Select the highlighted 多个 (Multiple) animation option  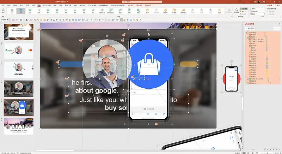tap(21, 11)
